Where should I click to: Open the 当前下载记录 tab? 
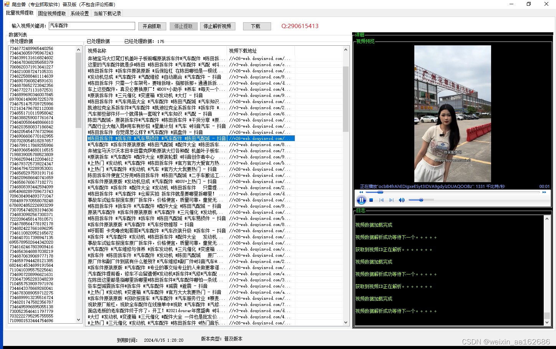coord(107,13)
